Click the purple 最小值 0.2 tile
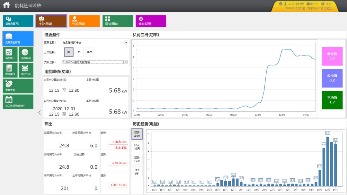 coord(332,78)
